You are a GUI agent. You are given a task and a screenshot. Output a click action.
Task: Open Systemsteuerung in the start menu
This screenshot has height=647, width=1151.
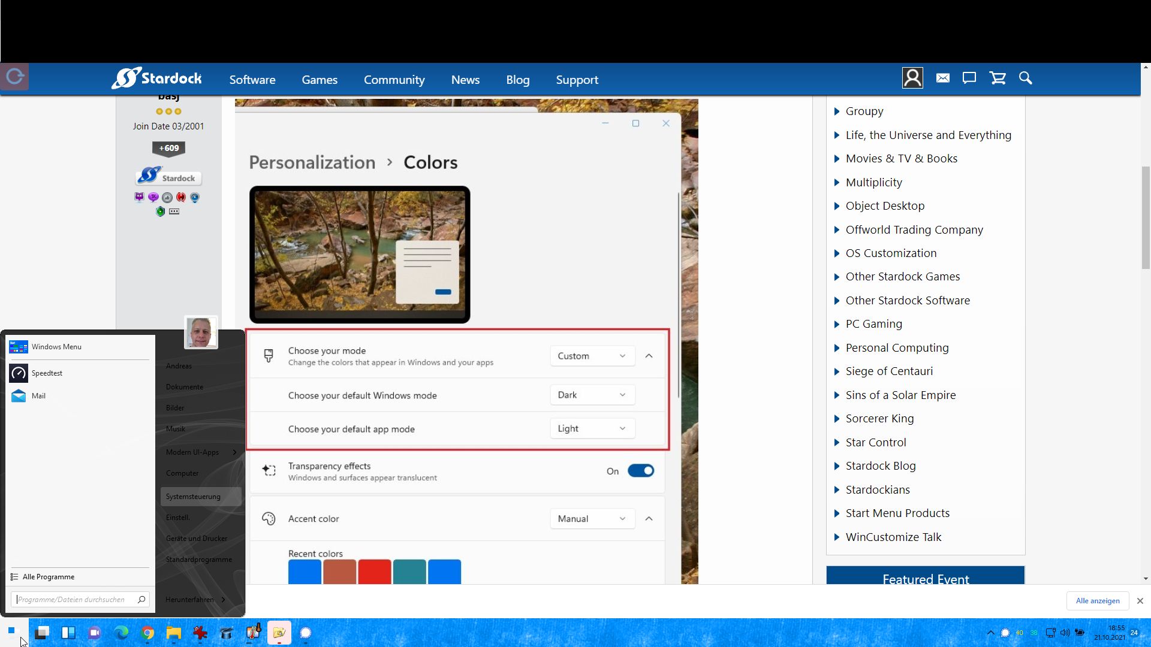point(201,497)
